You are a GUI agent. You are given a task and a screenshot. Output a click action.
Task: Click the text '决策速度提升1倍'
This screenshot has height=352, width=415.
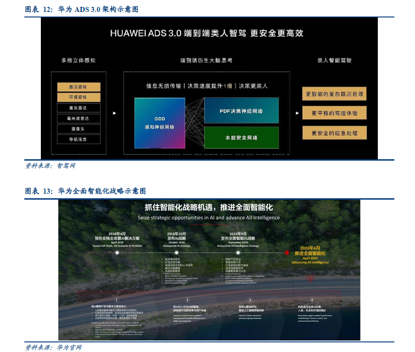click(210, 86)
